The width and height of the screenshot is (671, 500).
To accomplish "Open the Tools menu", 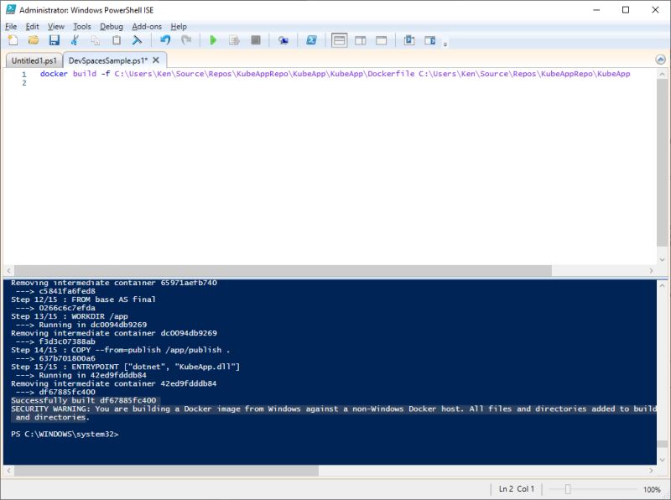I will coord(81,27).
